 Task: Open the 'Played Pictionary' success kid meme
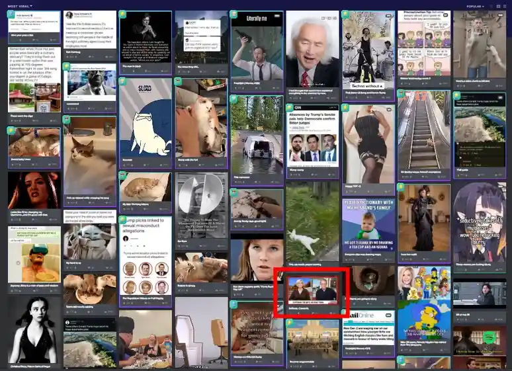[368, 230]
